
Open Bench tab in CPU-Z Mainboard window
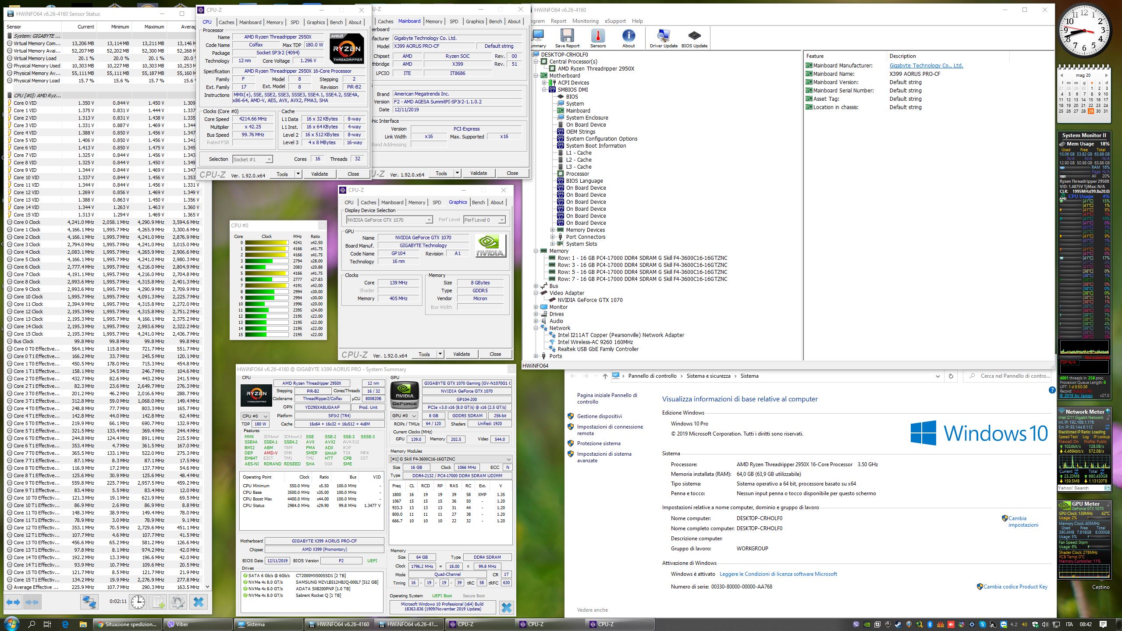pyautogui.click(x=495, y=21)
